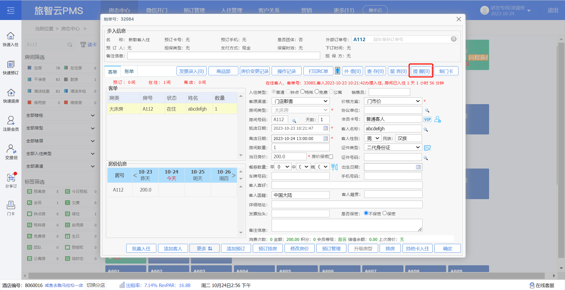
Task: Open breakfast 早 voucher count dropdown
Action: coord(283,167)
